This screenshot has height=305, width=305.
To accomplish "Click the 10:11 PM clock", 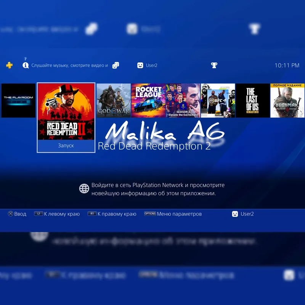I will [x=287, y=66].
